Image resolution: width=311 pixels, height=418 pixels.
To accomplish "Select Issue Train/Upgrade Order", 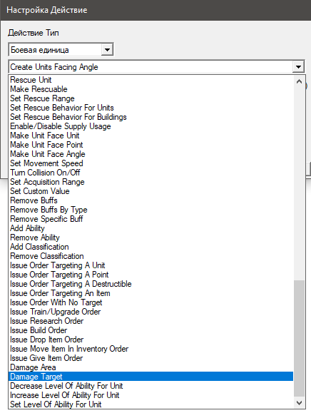I will tap(151, 312).
